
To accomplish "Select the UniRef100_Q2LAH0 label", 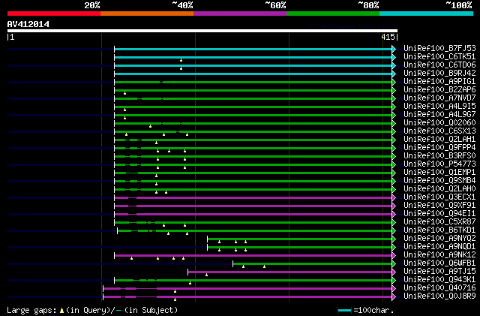I will pos(439,189).
